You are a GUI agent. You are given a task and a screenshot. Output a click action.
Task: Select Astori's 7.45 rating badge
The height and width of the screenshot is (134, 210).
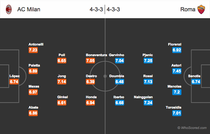coord(177,71)
